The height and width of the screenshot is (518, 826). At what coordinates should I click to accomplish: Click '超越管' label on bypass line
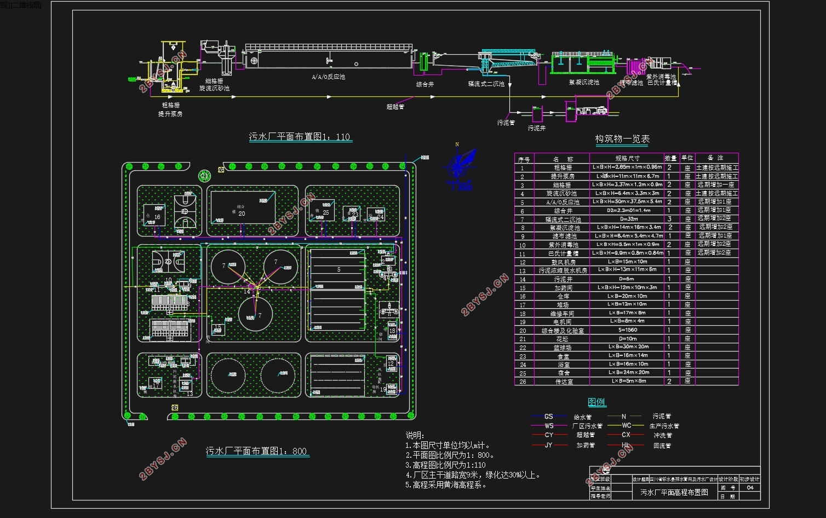395,107
